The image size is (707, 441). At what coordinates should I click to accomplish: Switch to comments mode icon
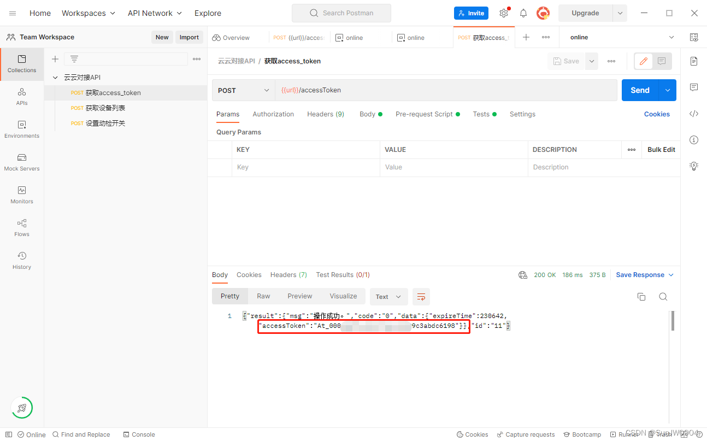(662, 61)
